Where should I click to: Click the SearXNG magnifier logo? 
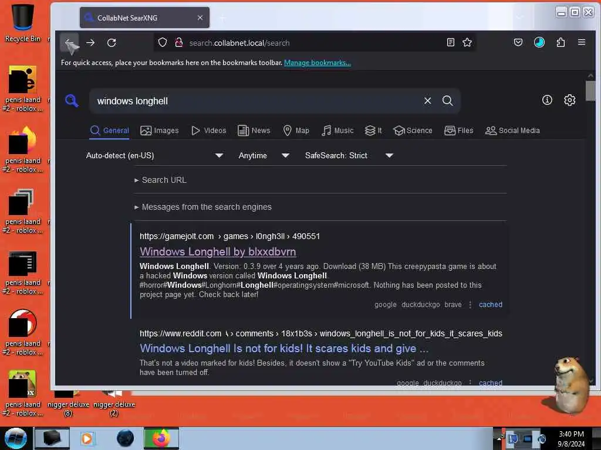tap(72, 101)
